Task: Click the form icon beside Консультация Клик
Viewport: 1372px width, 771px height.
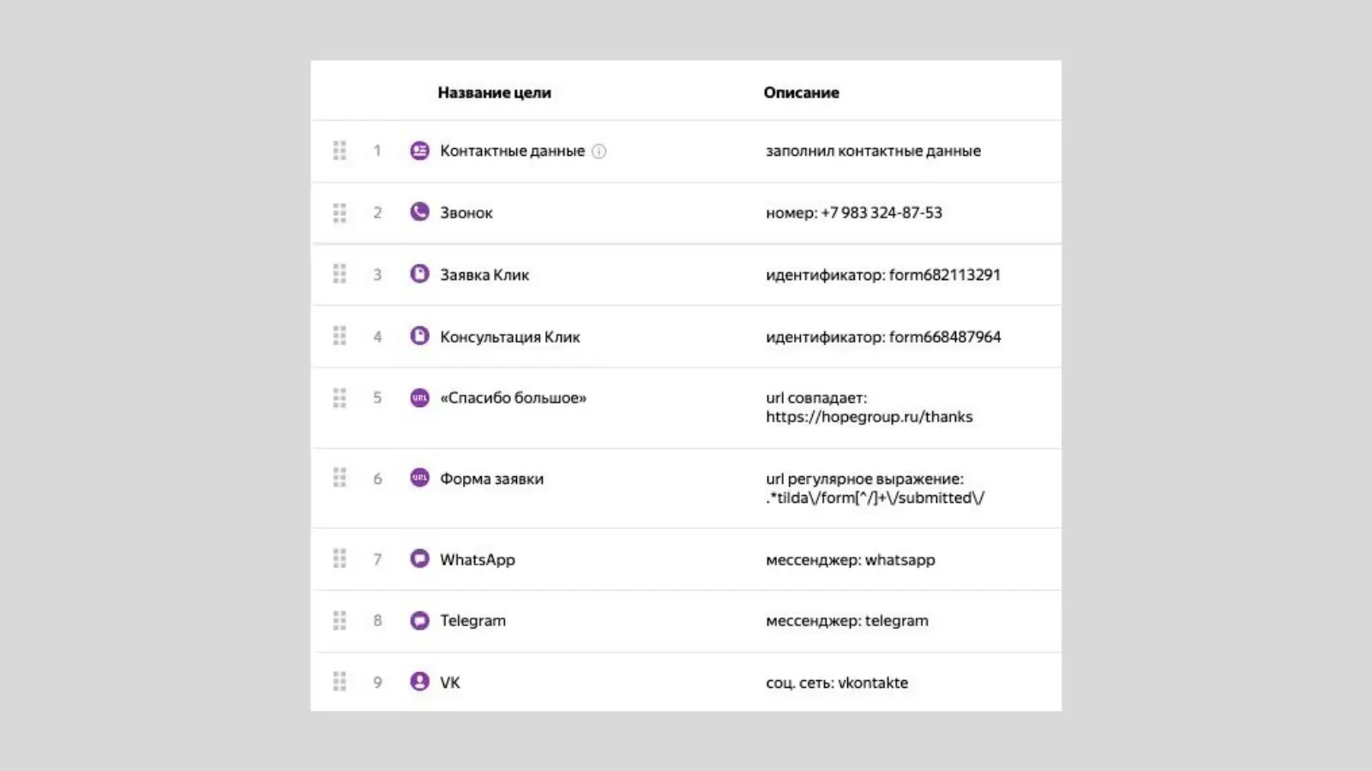Action: 419,336
